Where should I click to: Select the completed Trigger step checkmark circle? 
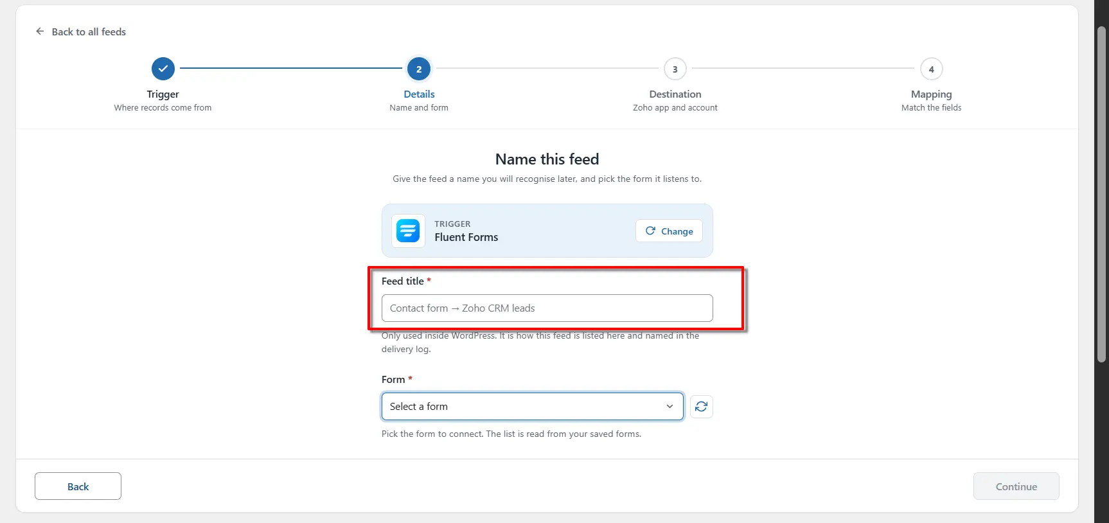point(163,69)
